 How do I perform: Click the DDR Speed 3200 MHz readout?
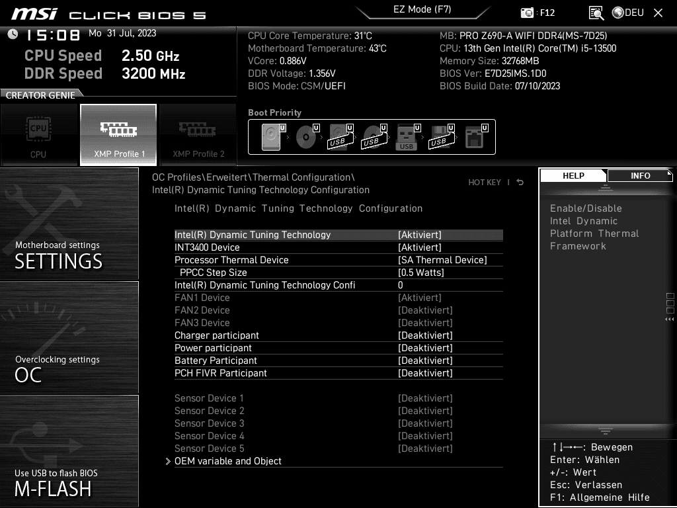click(x=105, y=73)
